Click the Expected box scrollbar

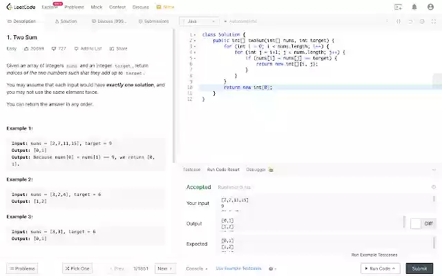click(434, 243)
